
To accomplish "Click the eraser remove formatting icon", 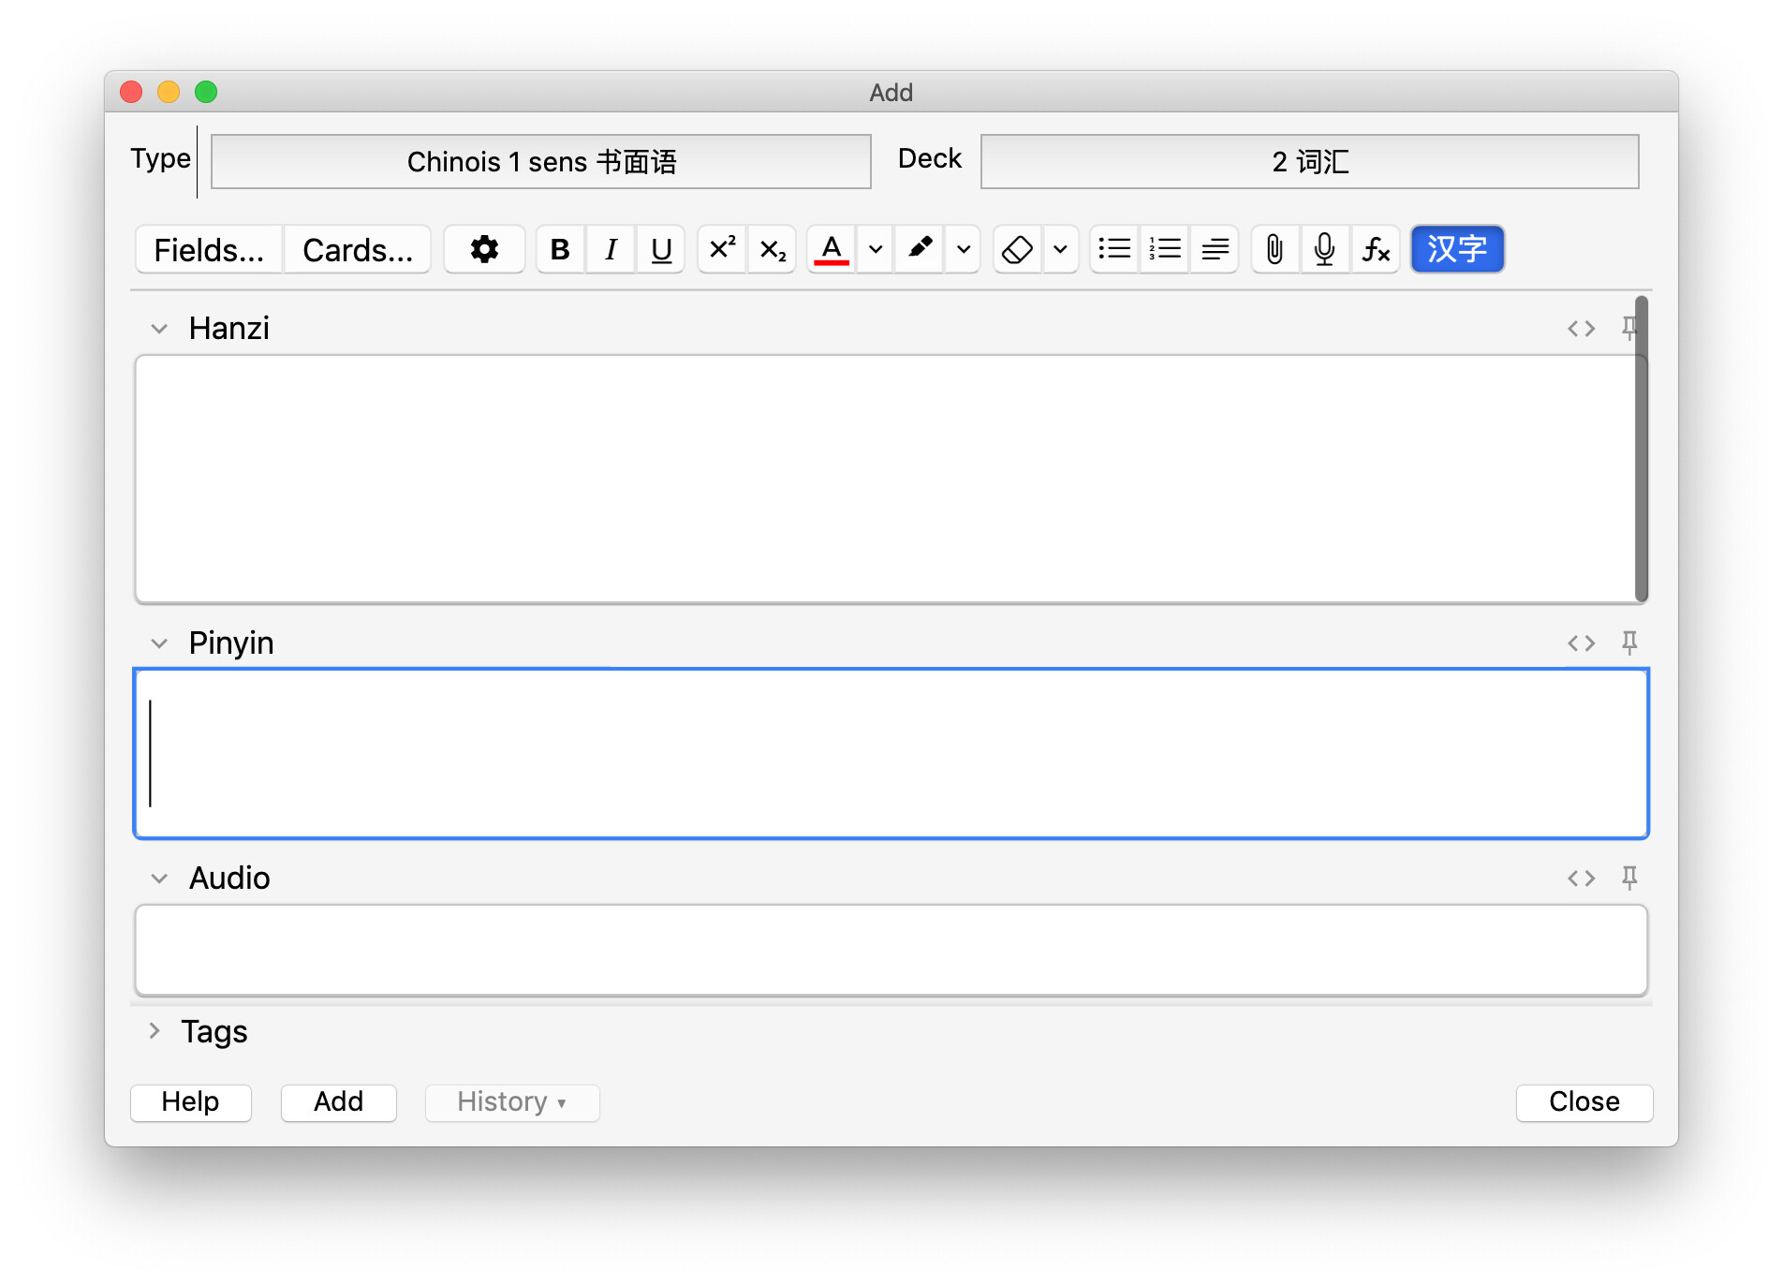I will pos(1017,249).
